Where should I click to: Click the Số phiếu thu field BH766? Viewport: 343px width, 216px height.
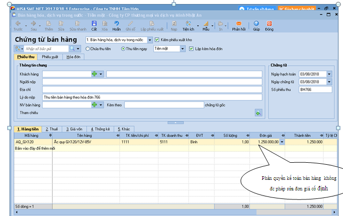pos(314,89)
